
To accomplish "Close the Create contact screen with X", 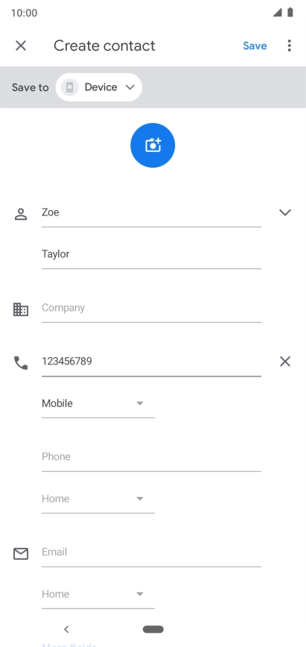I will [x=21, y=45].
